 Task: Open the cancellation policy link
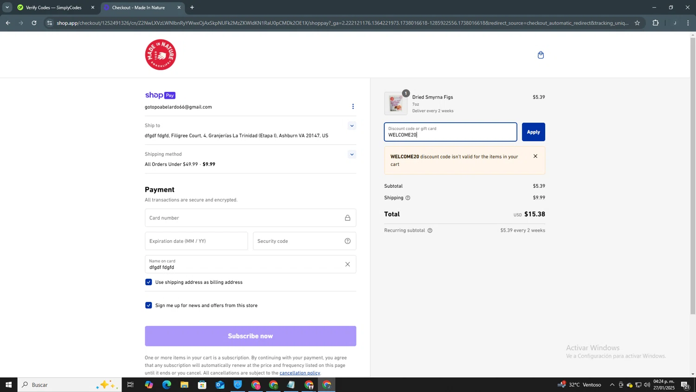[300, 373]
